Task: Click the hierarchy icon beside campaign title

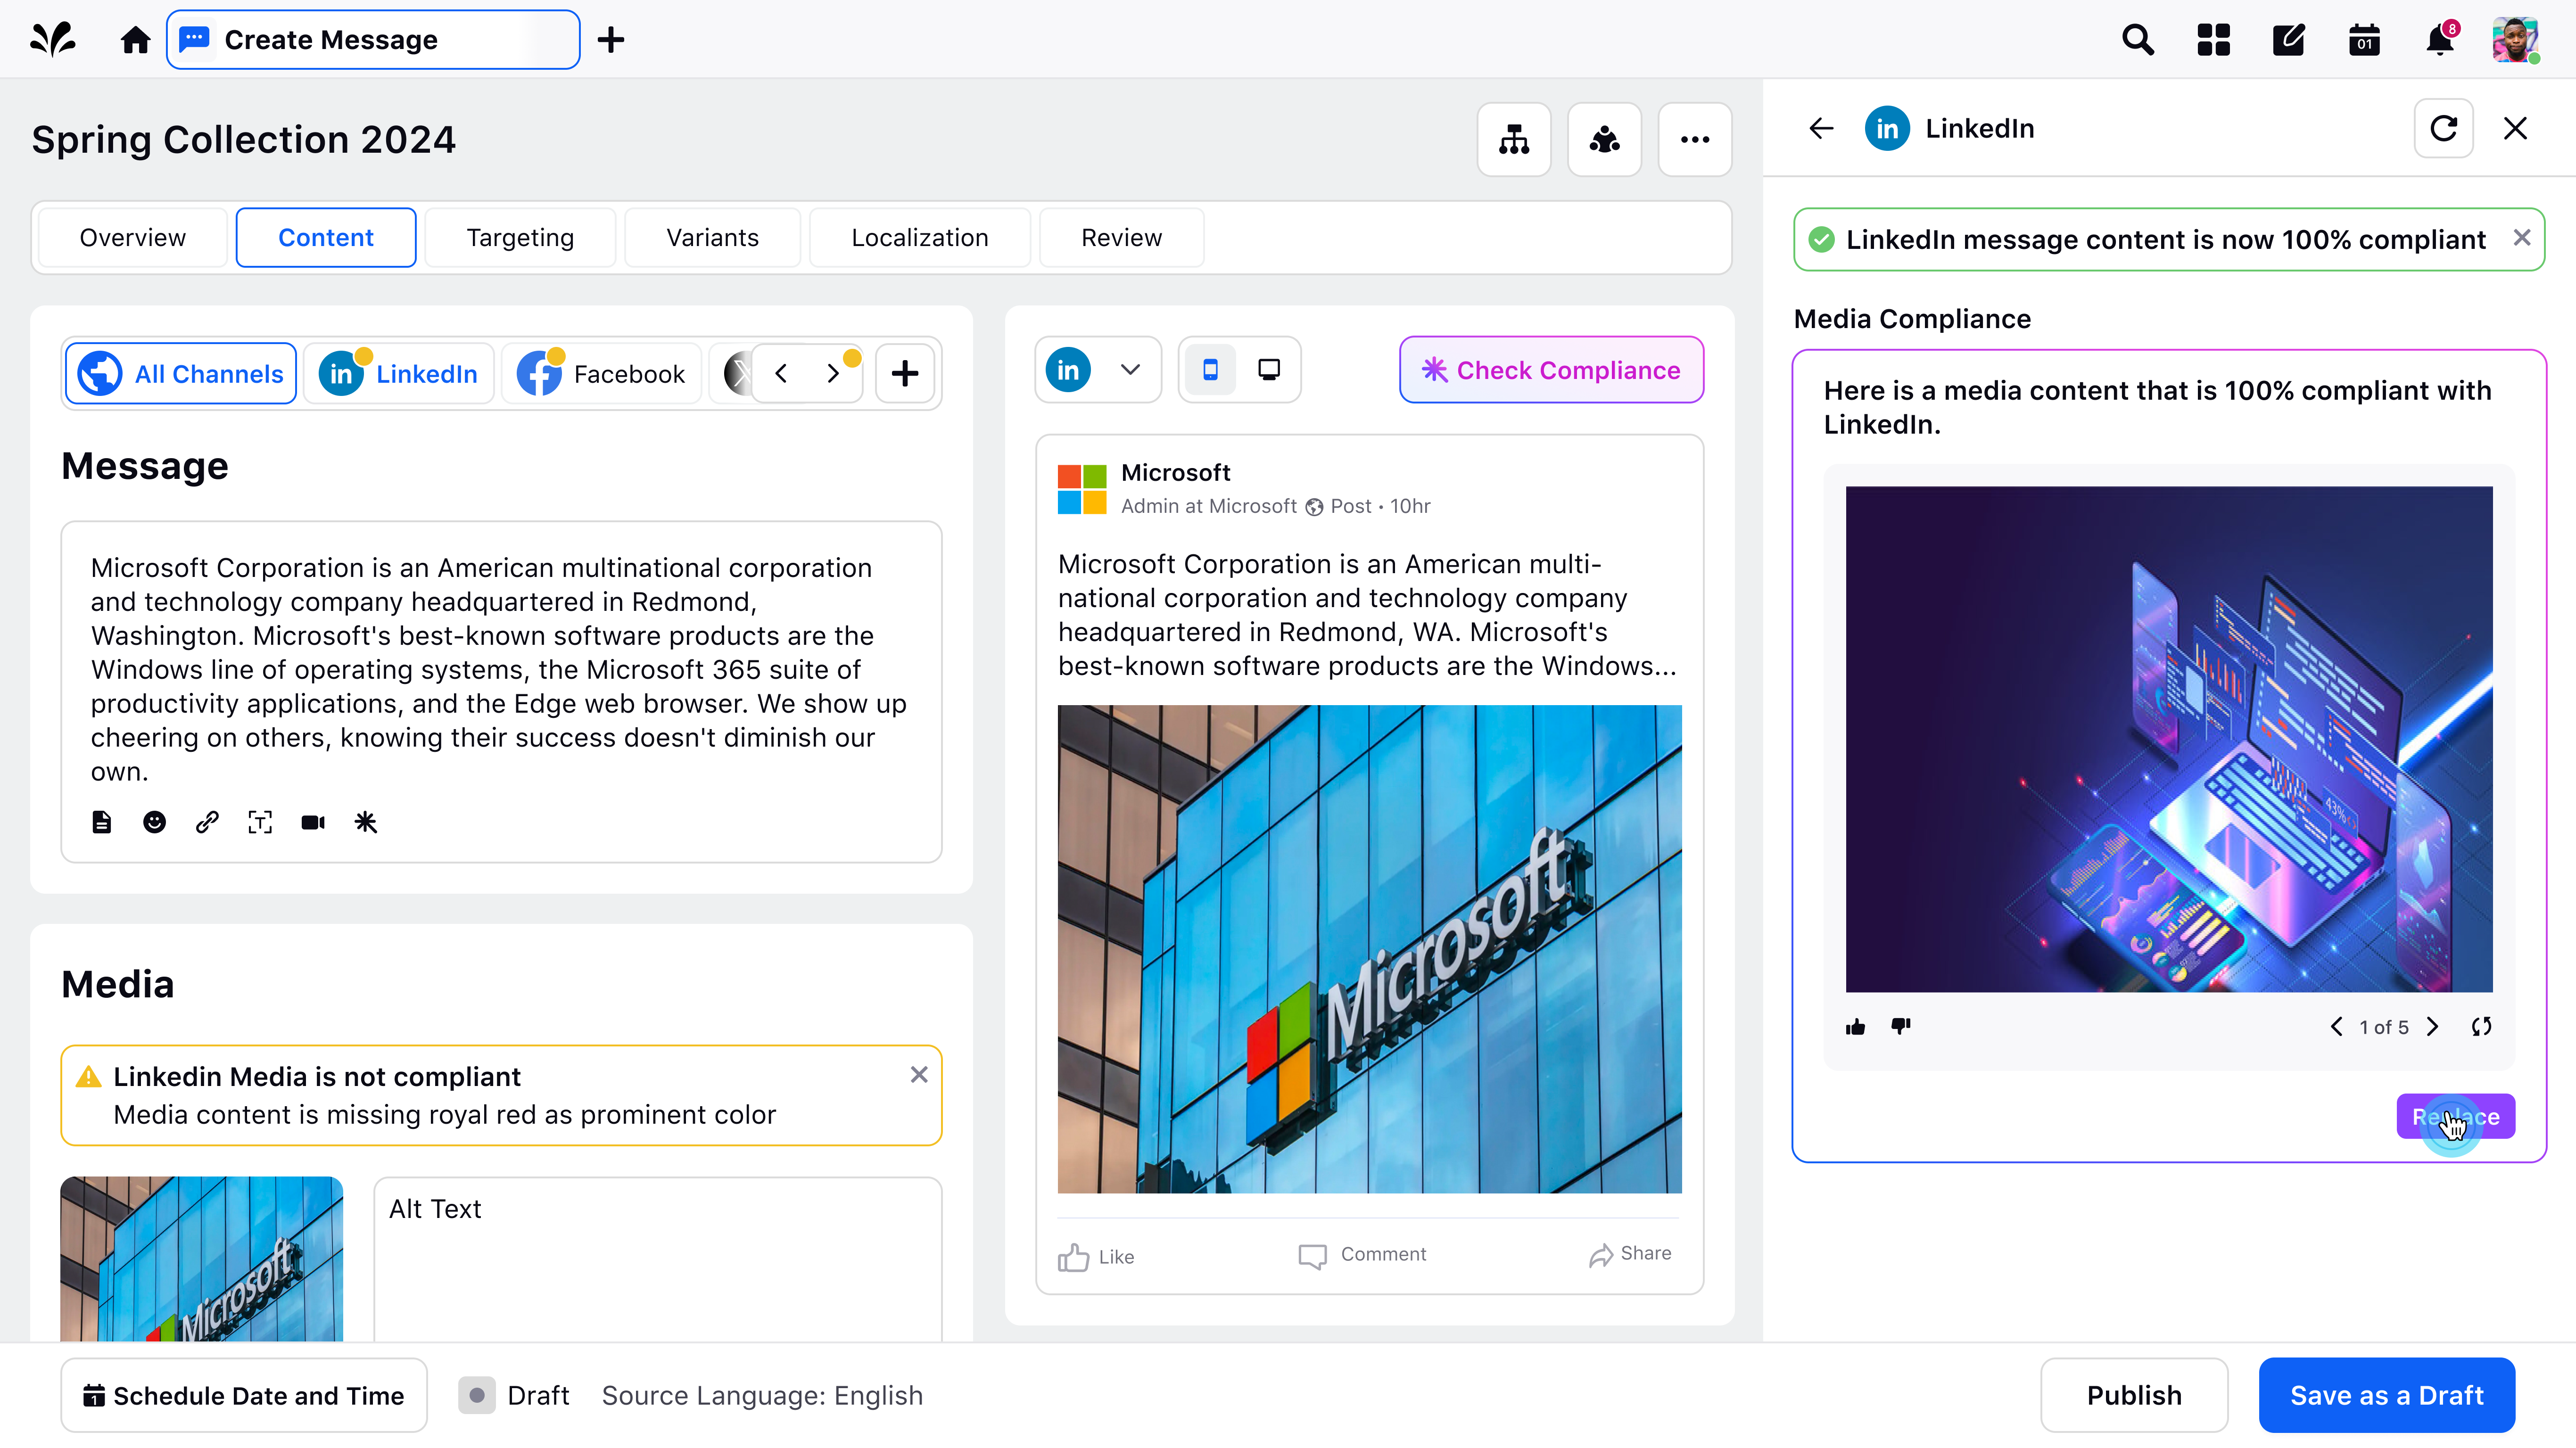Action: tap(1513, 140)
